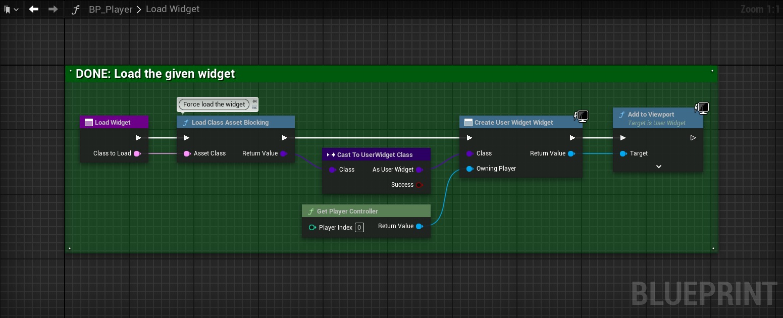Viewport: 783px width, 318px height.
Task: Click Get Player Controller Return Value pin
Action: click(420, 226)
